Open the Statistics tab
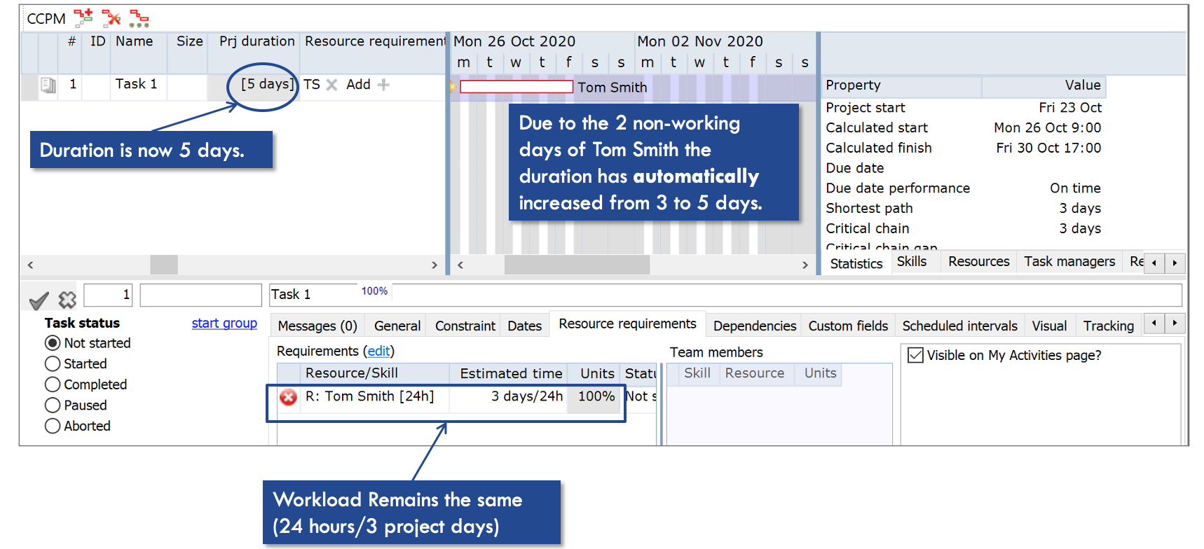This screenshot has height=549, width=1204. coord(856,263)
